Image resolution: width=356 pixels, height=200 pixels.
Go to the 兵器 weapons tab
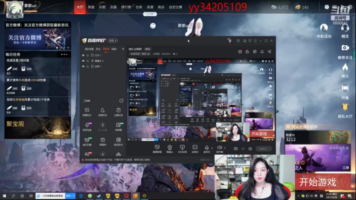pos(113,7)
